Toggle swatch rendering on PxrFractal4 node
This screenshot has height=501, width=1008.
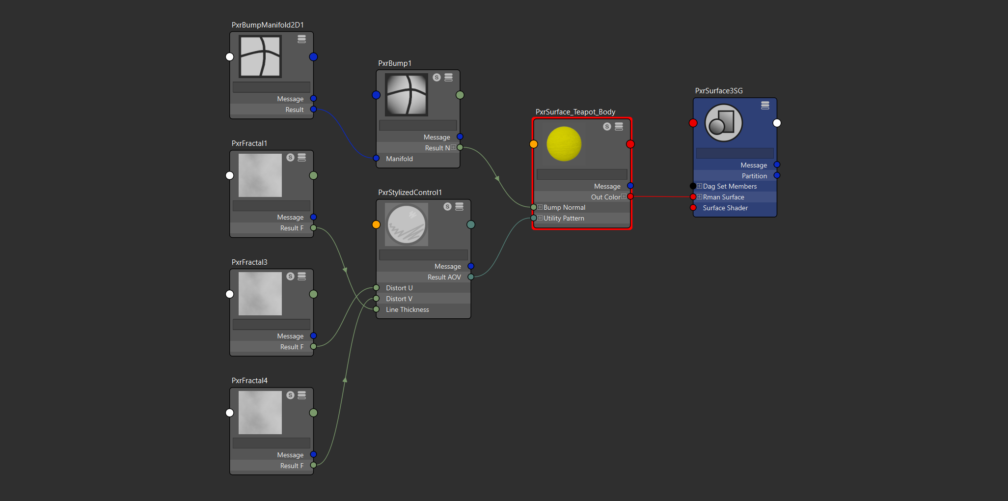coord(290,395)
